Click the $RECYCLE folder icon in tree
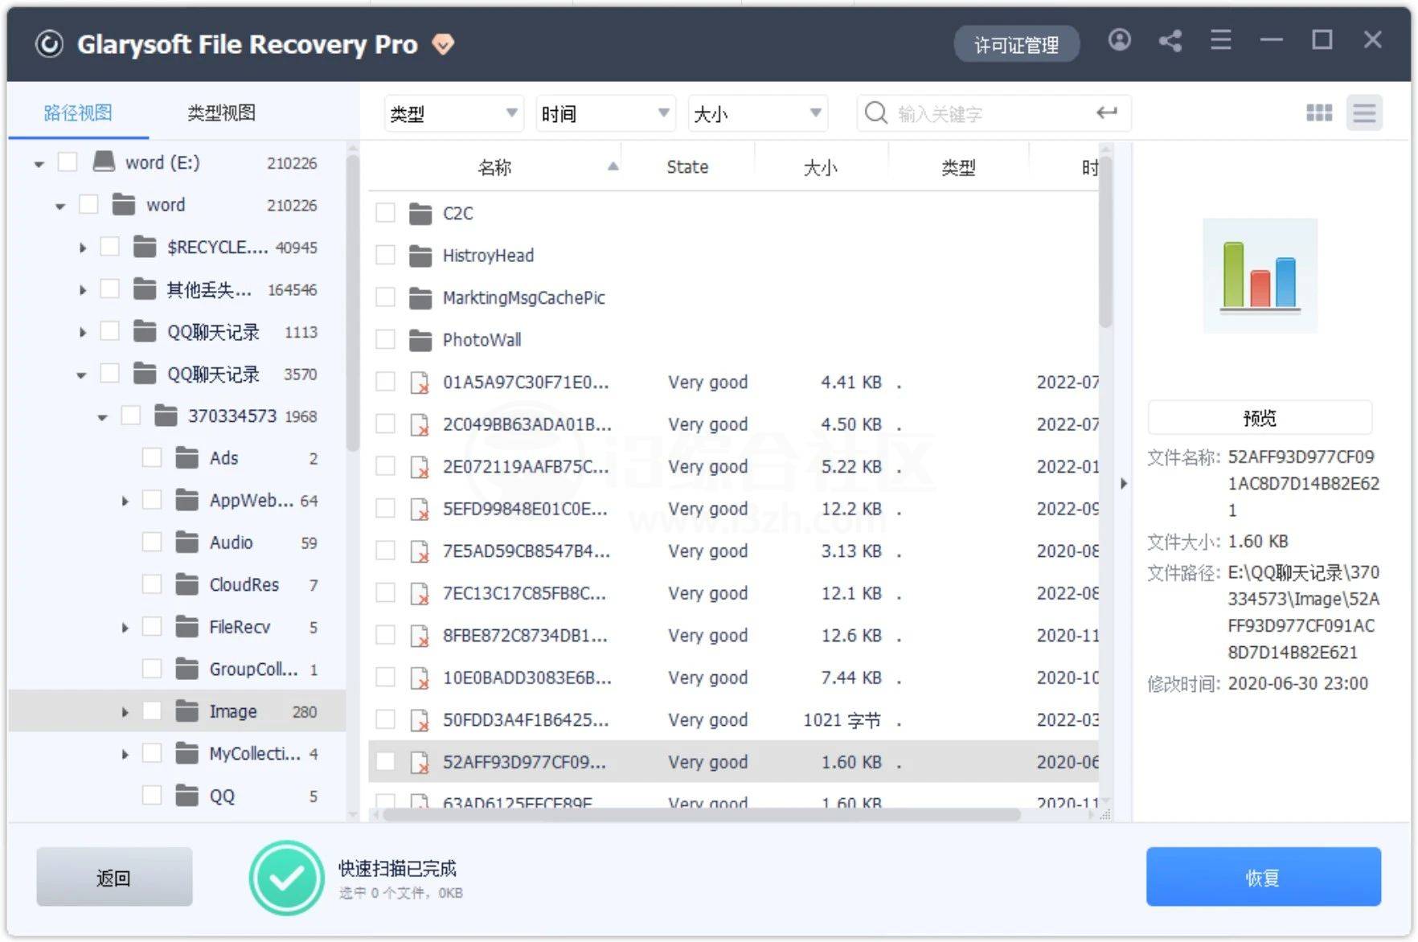The height and width of the screenshot is (942, 1418). click(x=145, y=247)
